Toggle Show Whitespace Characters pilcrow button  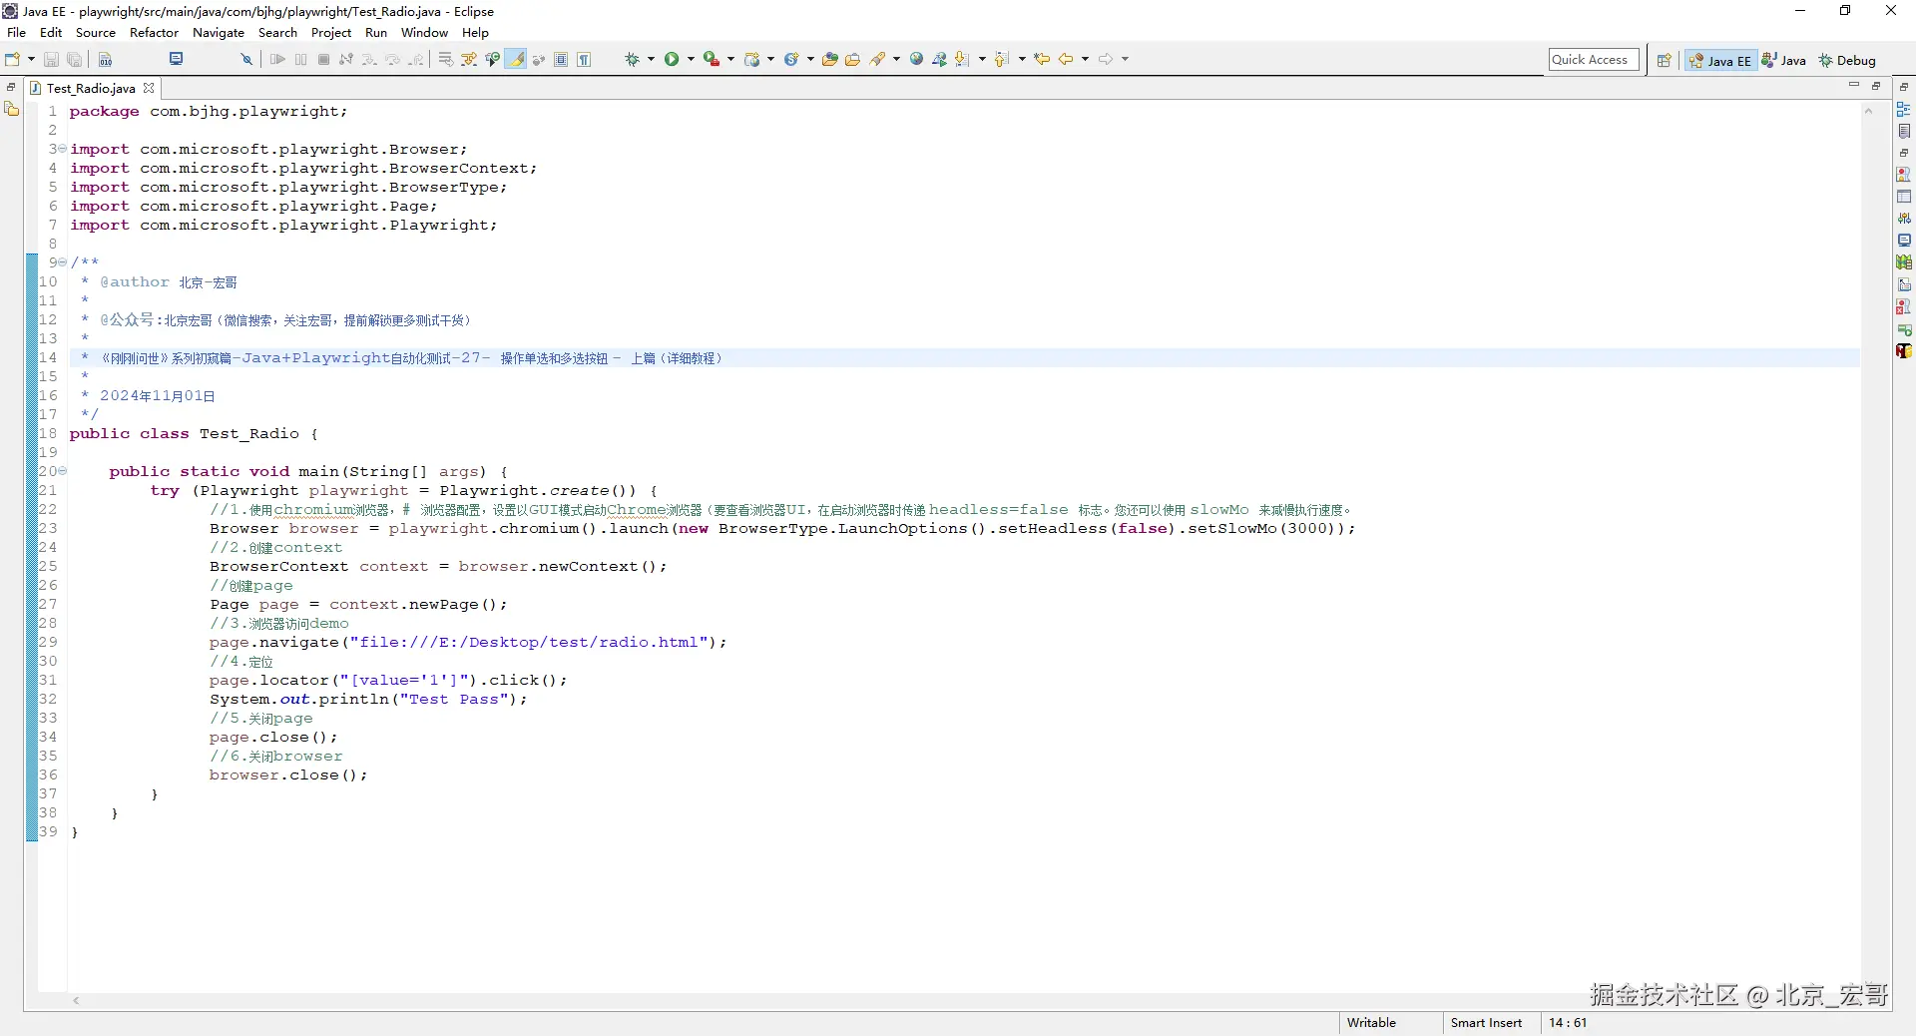click(x=584, y=60)
